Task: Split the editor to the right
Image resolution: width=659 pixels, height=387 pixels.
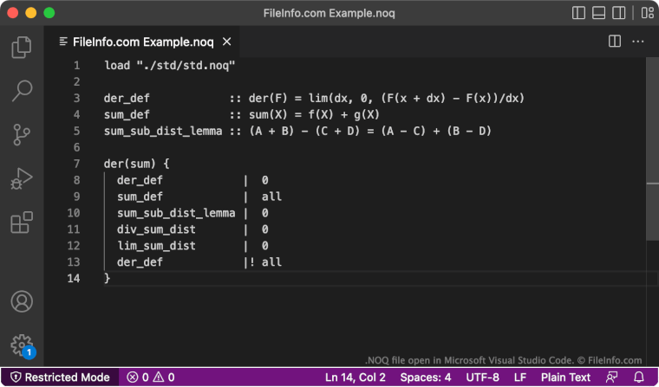Action: [615, 42]
